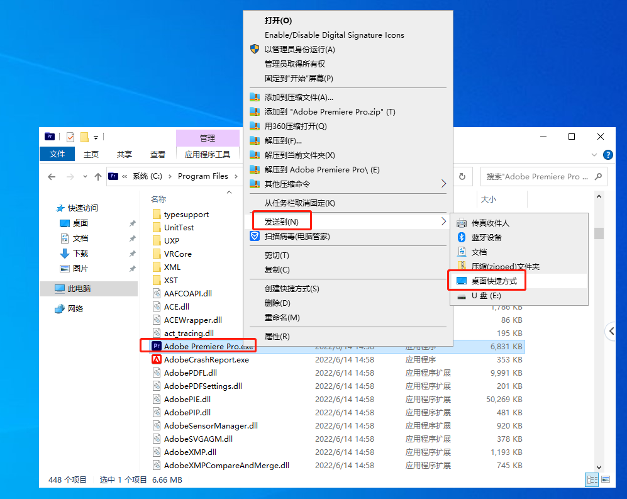Switch to details view icon in status bar
627x499 pixels.
592,479
